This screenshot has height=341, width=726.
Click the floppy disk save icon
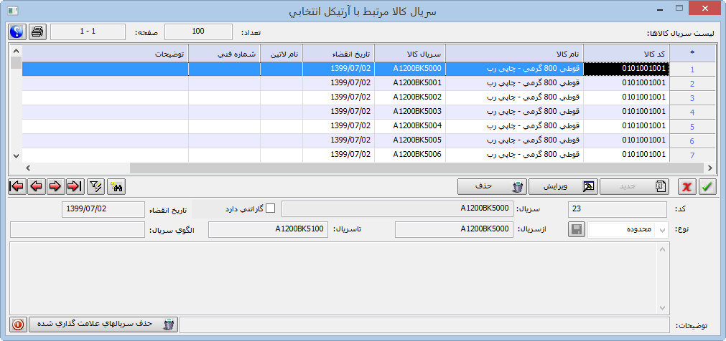pyautogui.click(x=576, y=229)
